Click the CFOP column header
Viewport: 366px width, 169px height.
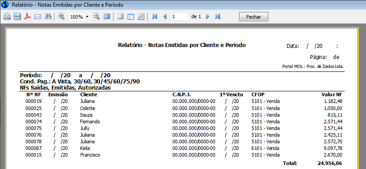[258, 95]
